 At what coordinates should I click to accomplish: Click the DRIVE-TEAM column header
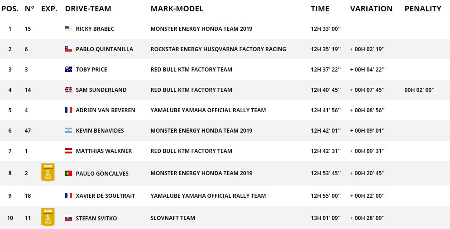click(88, 9)
